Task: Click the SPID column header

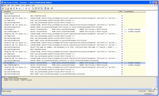Action: click(121, 11)
